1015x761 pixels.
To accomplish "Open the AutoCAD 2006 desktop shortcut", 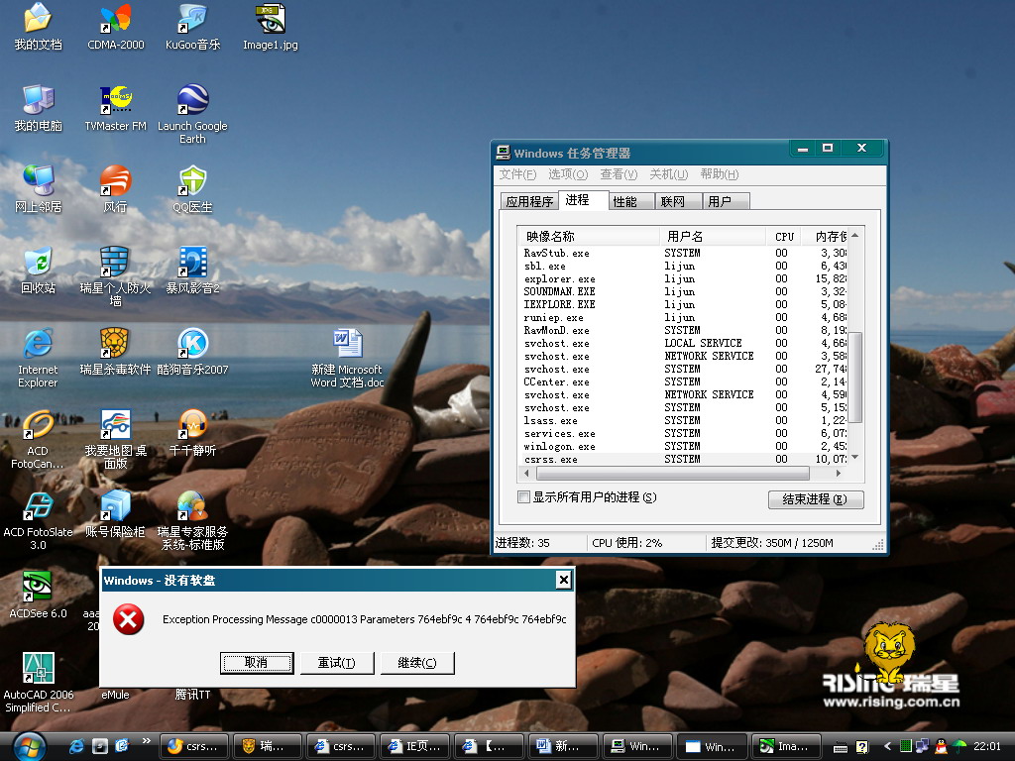I will (38, 668).
